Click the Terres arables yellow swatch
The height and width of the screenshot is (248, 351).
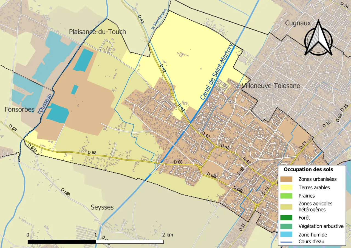(286, 187)
